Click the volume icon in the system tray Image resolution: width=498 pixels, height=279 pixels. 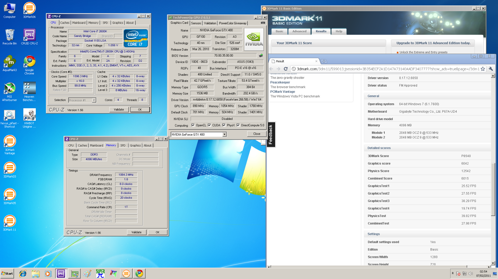[470, 273]
